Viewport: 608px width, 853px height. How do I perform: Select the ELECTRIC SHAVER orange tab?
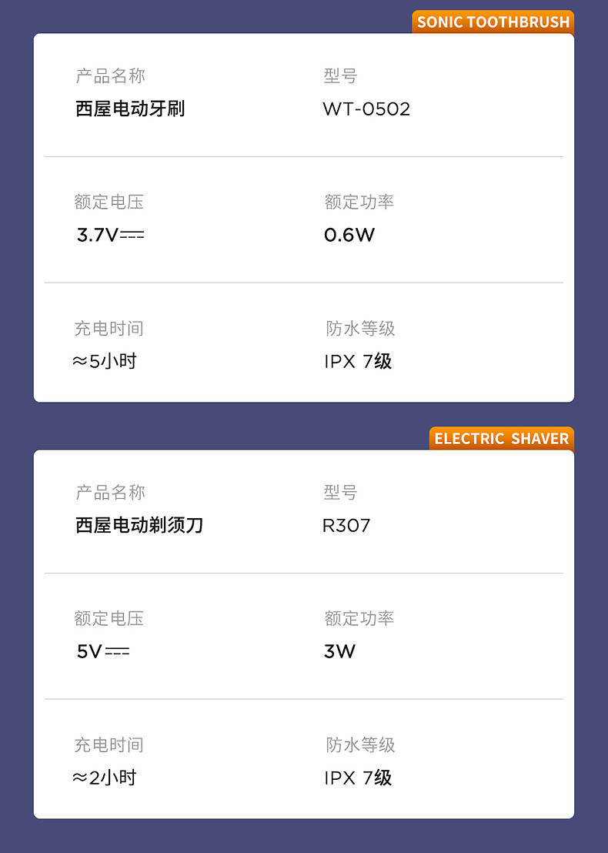[501, 438]
